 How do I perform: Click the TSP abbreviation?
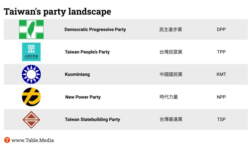(221, 119)
